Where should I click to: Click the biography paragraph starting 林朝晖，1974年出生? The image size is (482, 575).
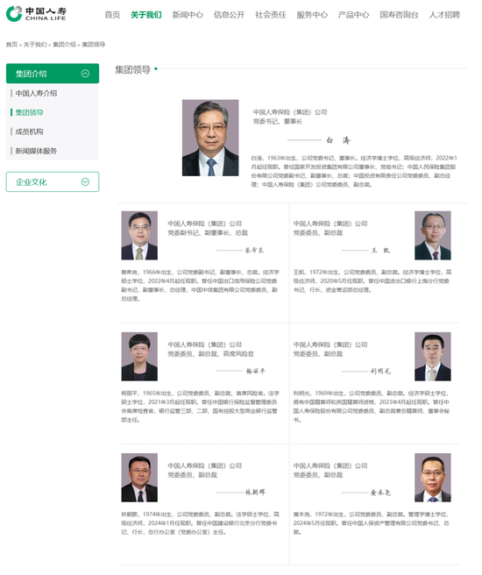pos(200,523)
